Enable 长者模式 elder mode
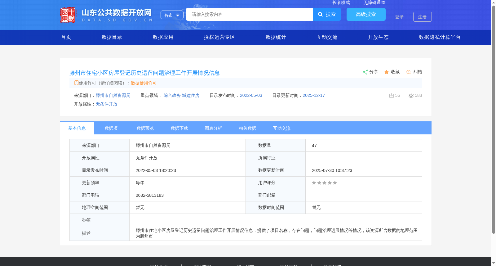Image resolution: width=496 pixels, height=266 pixels. (341, 2)
